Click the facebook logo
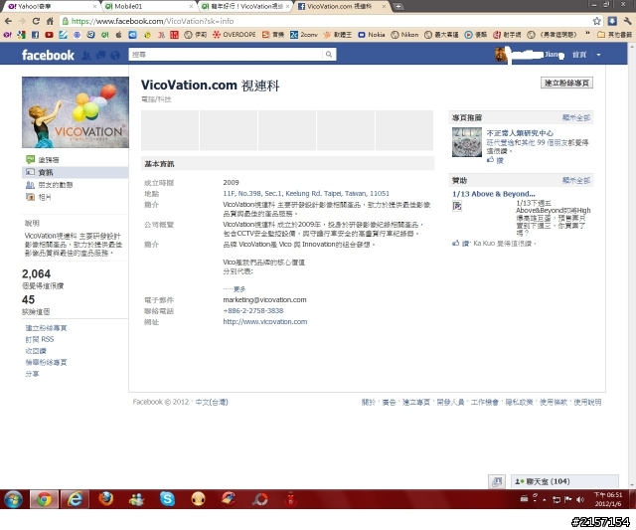Screen dimensions: 636x530 48,55
